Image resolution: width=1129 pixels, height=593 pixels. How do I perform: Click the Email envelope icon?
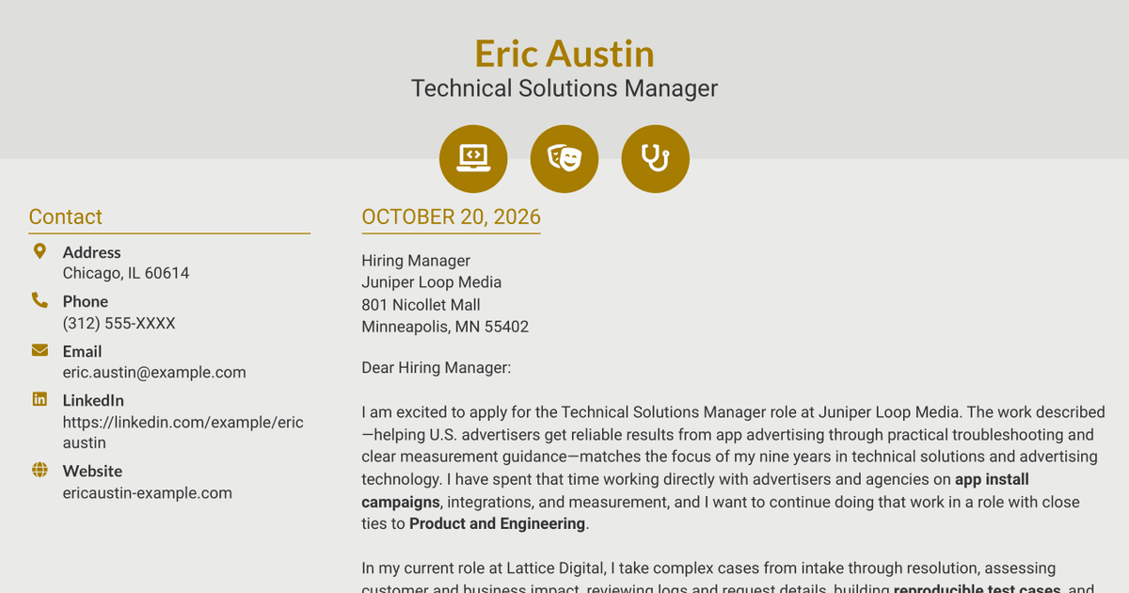click(40, 350)
